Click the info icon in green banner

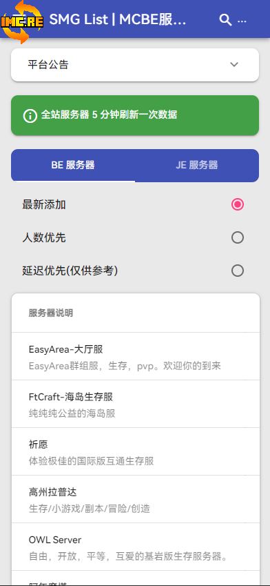tap(30, 115)
